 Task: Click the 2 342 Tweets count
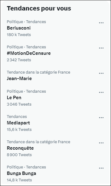[19, 60]
